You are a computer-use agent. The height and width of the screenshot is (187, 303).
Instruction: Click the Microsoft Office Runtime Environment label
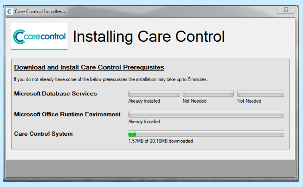[67, 114]
